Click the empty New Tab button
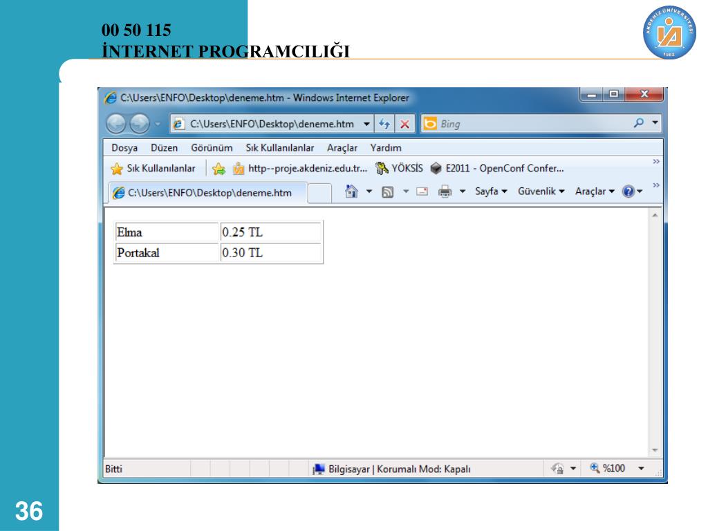 (x=319, y=194)
